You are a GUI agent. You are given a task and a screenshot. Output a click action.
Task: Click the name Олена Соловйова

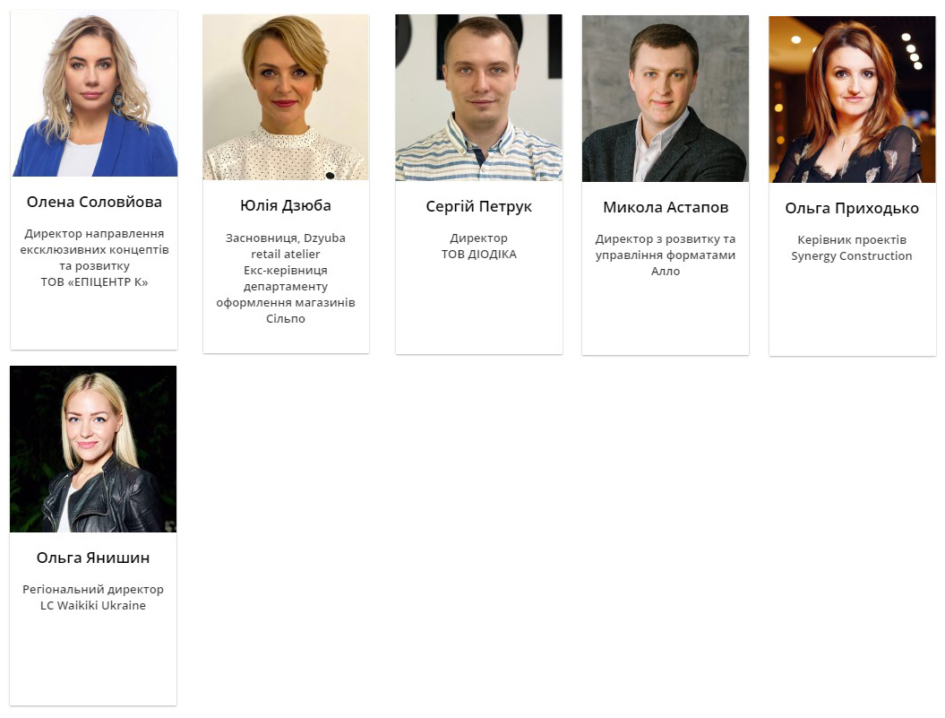click(94, 202)
